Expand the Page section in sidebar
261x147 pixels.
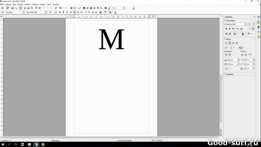pos(225,74)
